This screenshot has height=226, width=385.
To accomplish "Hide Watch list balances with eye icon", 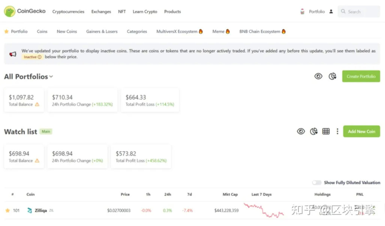I will (x=301, y=131).
